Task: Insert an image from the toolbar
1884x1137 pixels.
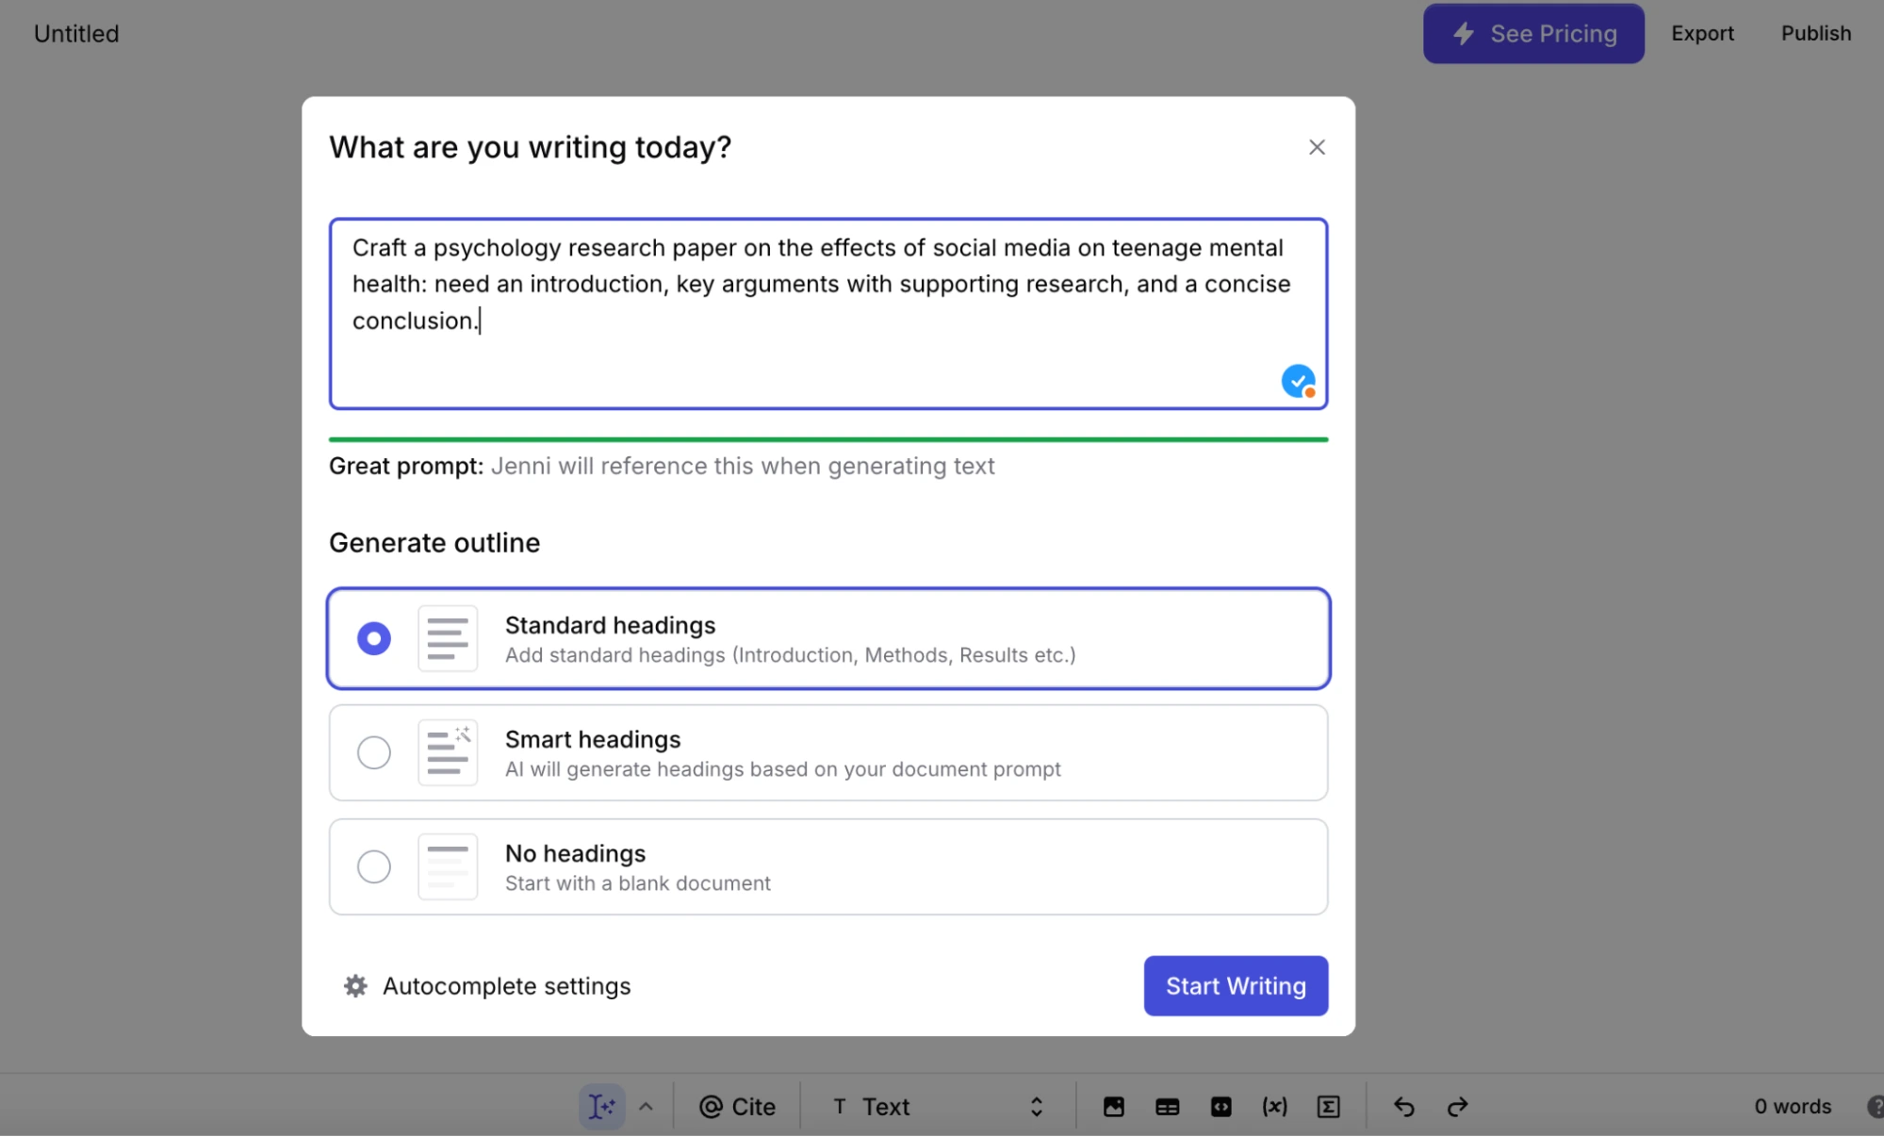Action: tap(1113, 1106)
